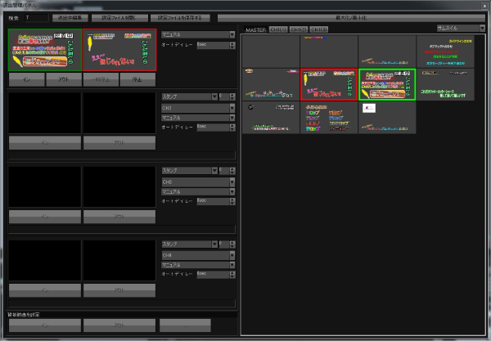The height and width of the screenshot is (341, 491).
Task: Switch to the CH1(1) tab
Action: coord(278,29)
